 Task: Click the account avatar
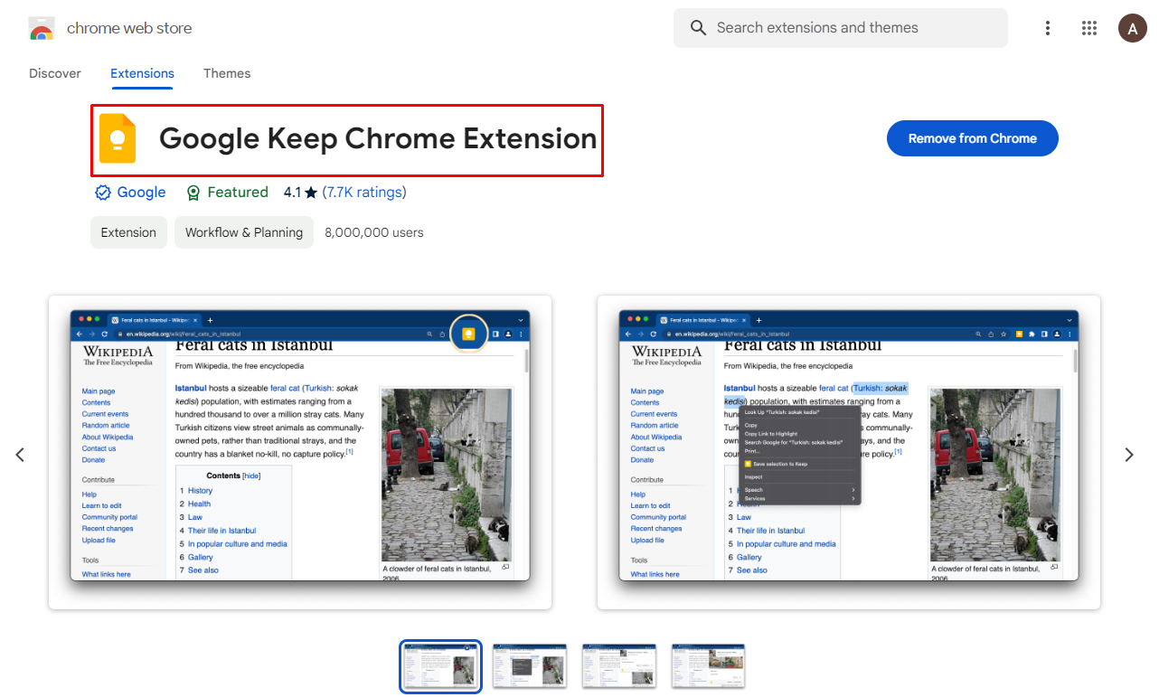tap(1133, 28)
